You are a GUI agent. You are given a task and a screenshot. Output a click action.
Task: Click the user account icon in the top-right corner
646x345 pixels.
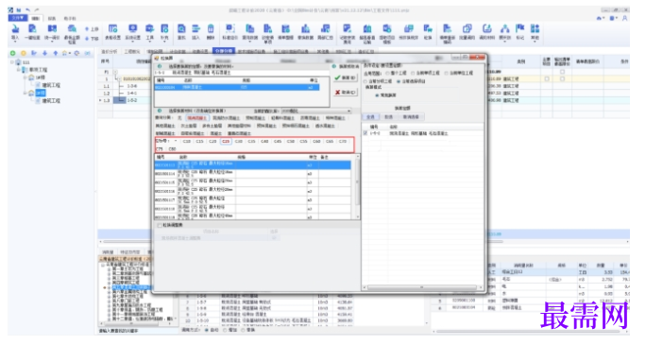click(x=624, y=18)
